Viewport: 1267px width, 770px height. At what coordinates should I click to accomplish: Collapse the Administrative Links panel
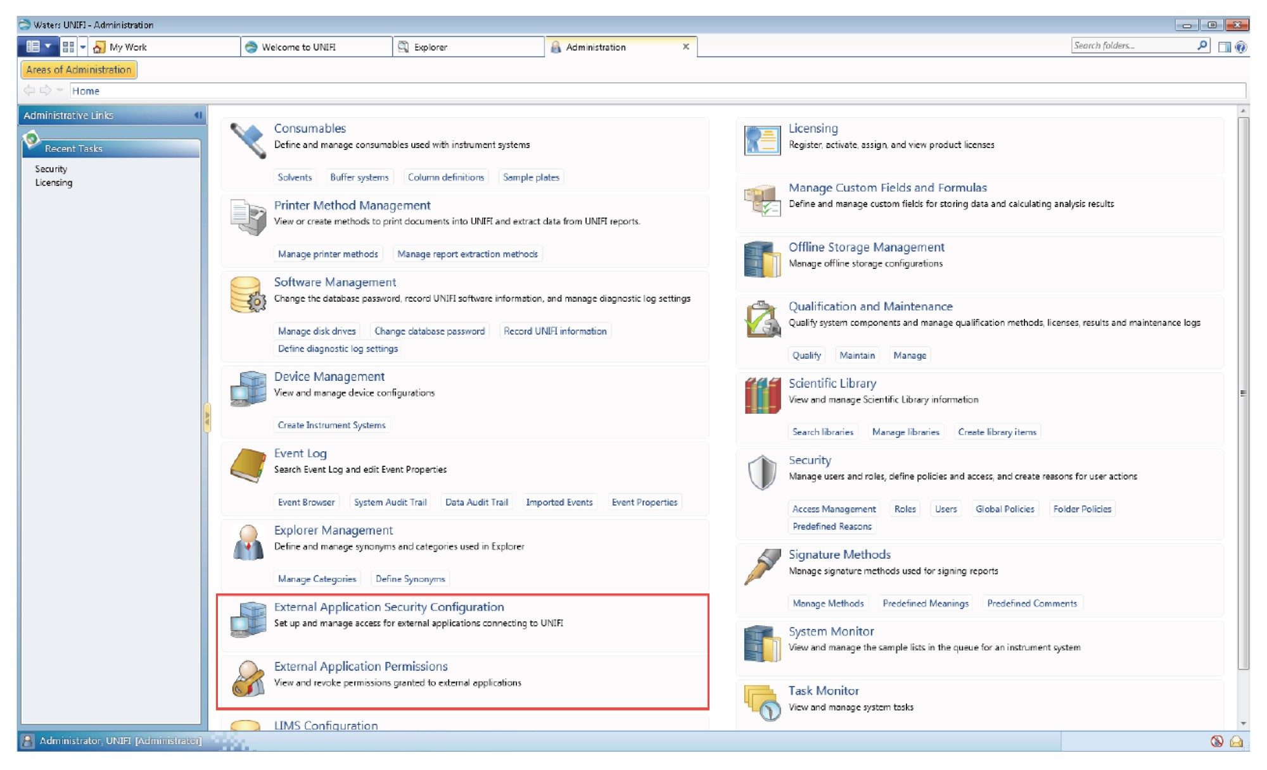click(x=198, y=115)
